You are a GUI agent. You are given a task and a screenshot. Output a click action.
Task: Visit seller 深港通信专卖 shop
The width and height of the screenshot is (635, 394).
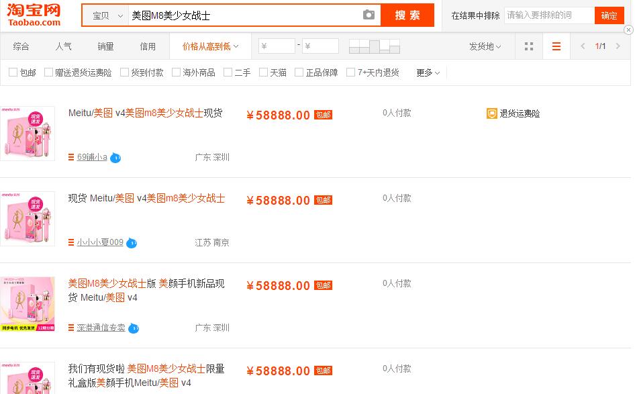101,328
